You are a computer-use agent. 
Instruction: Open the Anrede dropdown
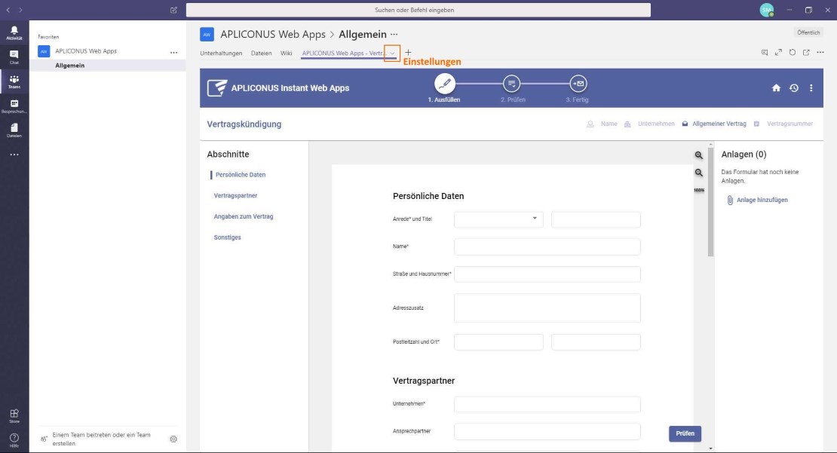pos(498,219)
